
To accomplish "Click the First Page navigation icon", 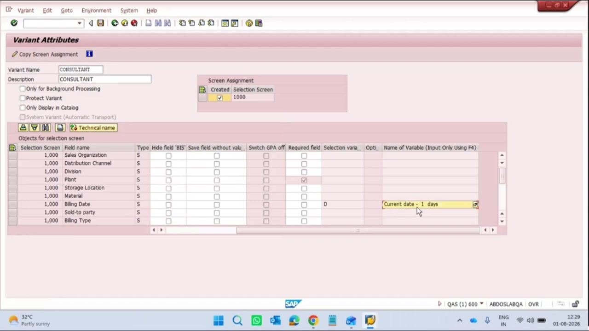I will pos(182,23).
